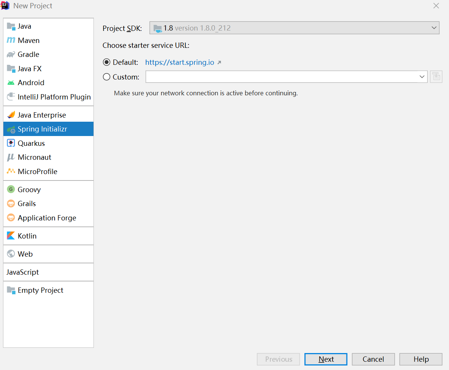
Task: Click the Cancel button
Action: point(373,359)
